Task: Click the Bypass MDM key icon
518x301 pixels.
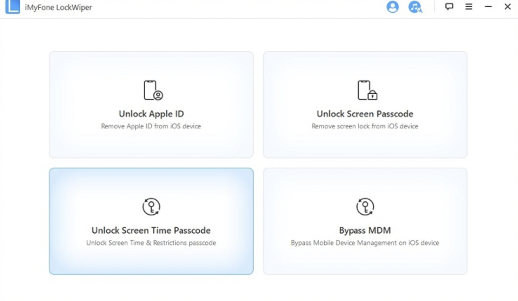Action: tap(365, 206)
